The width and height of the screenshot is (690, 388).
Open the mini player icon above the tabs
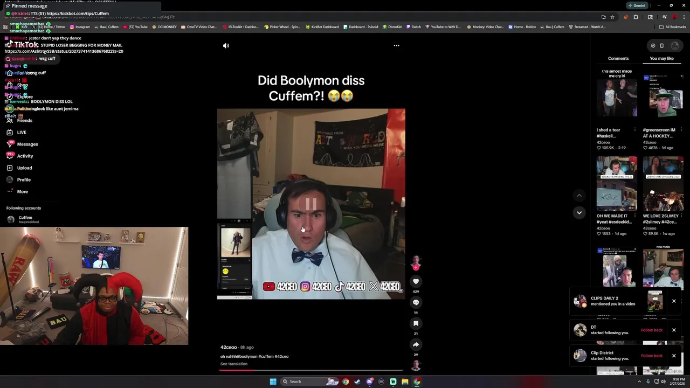[x=661, y=46]
